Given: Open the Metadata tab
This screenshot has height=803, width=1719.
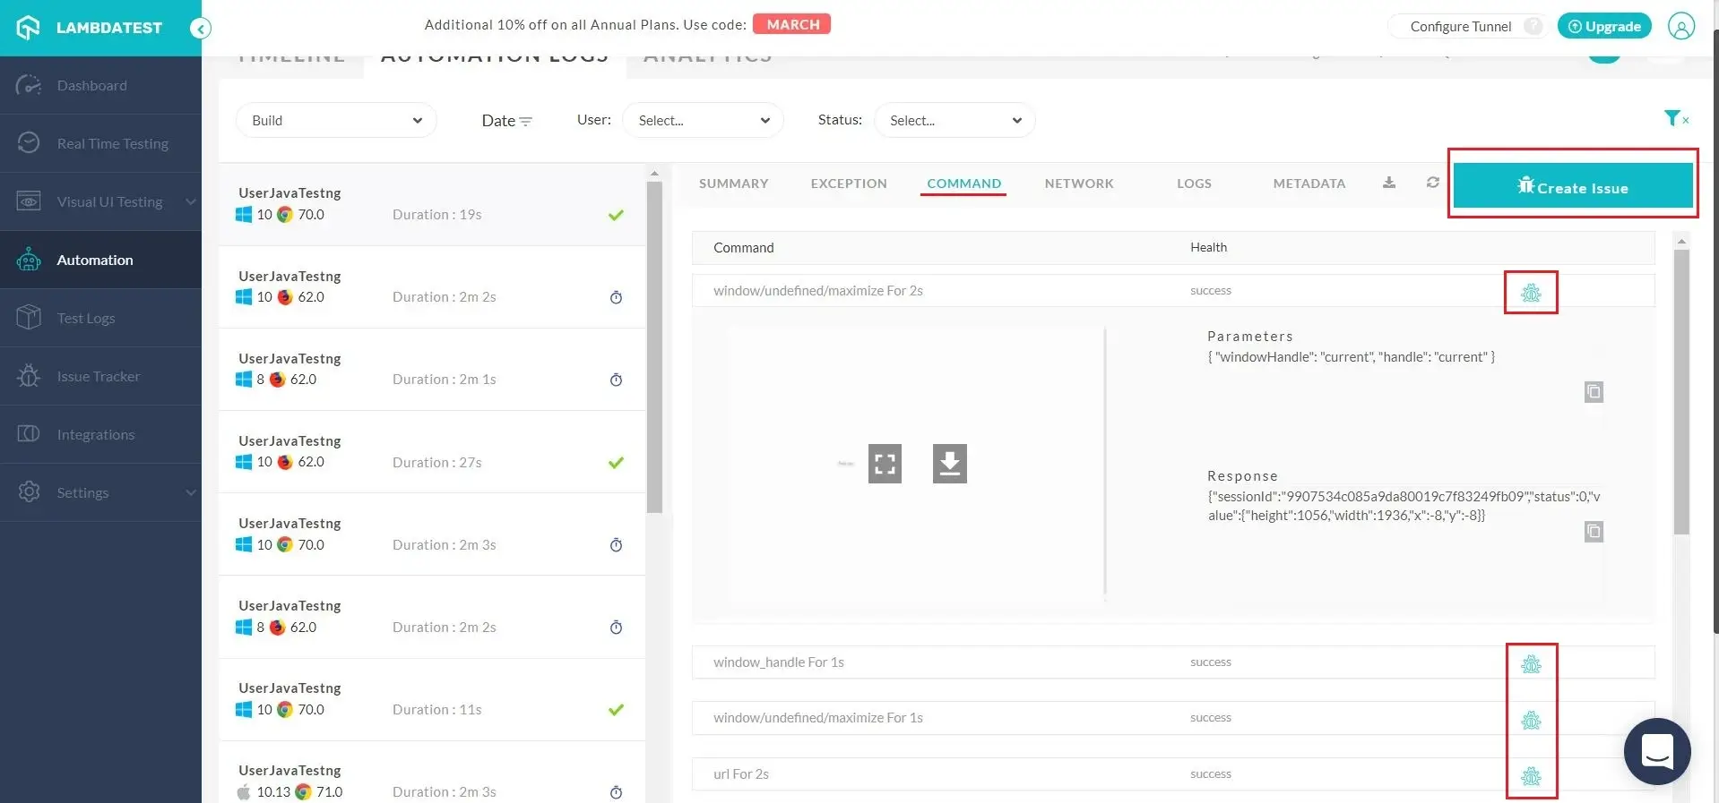Looking at the screenshot, I should 1309,184.
